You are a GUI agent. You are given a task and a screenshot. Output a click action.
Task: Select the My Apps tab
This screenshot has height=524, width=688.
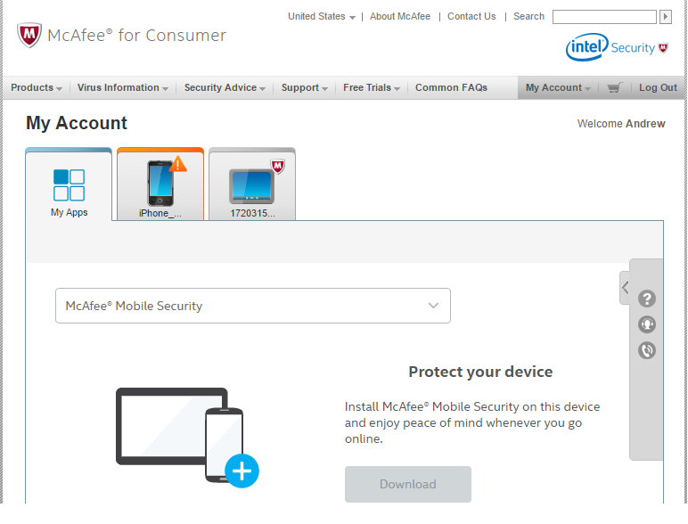point(69,184)
